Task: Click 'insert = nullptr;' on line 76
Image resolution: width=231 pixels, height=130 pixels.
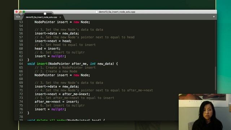Action: point(51,109)
